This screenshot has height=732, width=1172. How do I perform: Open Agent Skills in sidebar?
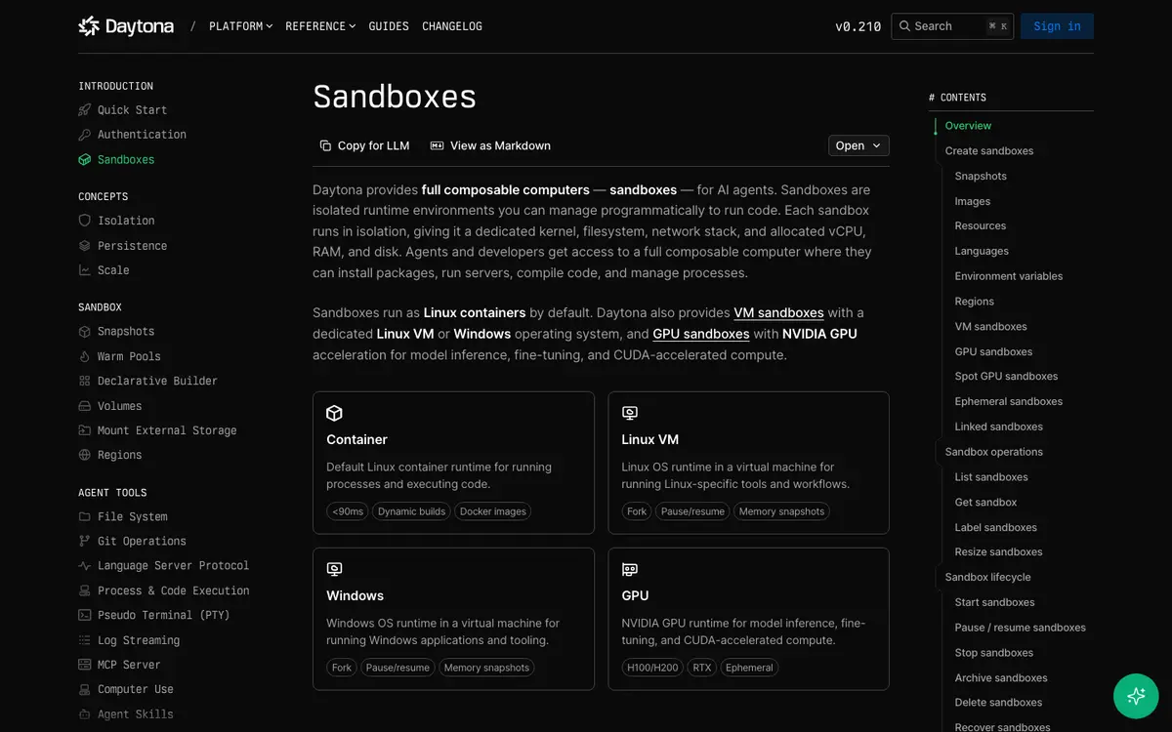(135, 714)
